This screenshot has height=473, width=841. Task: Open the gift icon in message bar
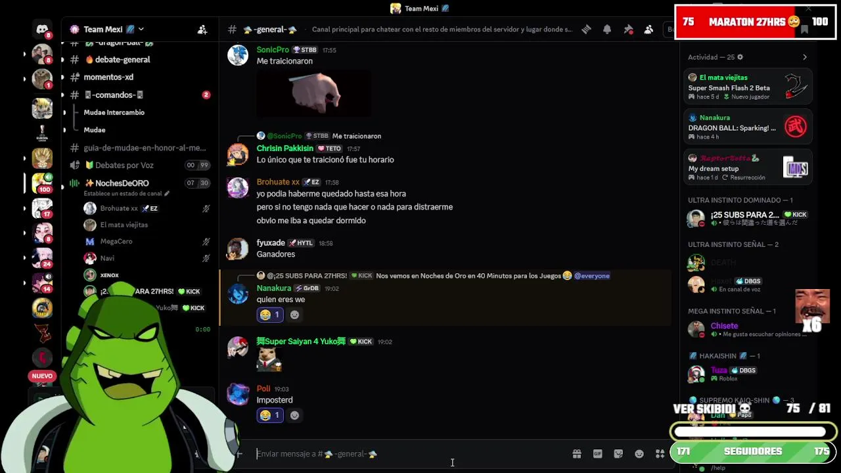[x=577, y=453]
